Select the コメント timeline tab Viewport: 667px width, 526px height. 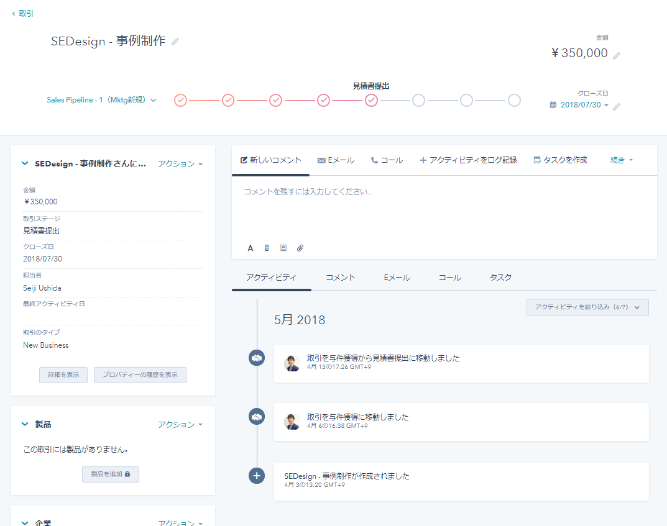(x=340, y=278)
